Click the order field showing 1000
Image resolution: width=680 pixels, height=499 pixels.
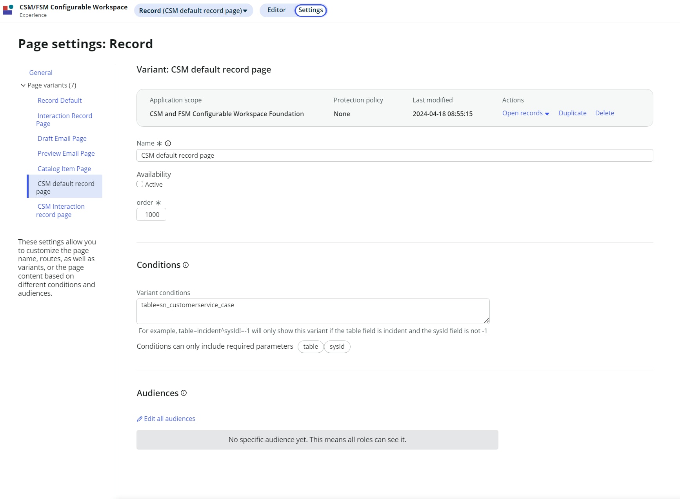pyautogui.click(x=151, y=215)
